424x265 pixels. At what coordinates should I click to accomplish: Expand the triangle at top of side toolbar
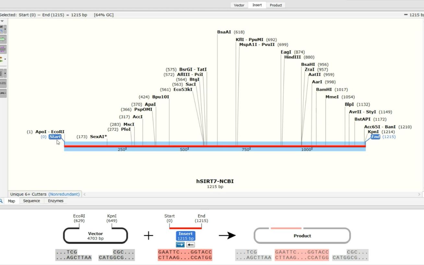2,21
